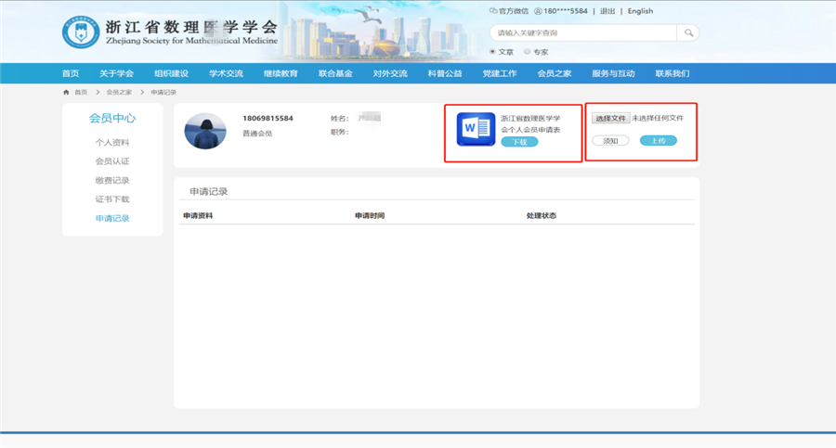This screenshot has height=448, width=836.
Task: Select the 文章 radio button
Action: click(492, 52)
